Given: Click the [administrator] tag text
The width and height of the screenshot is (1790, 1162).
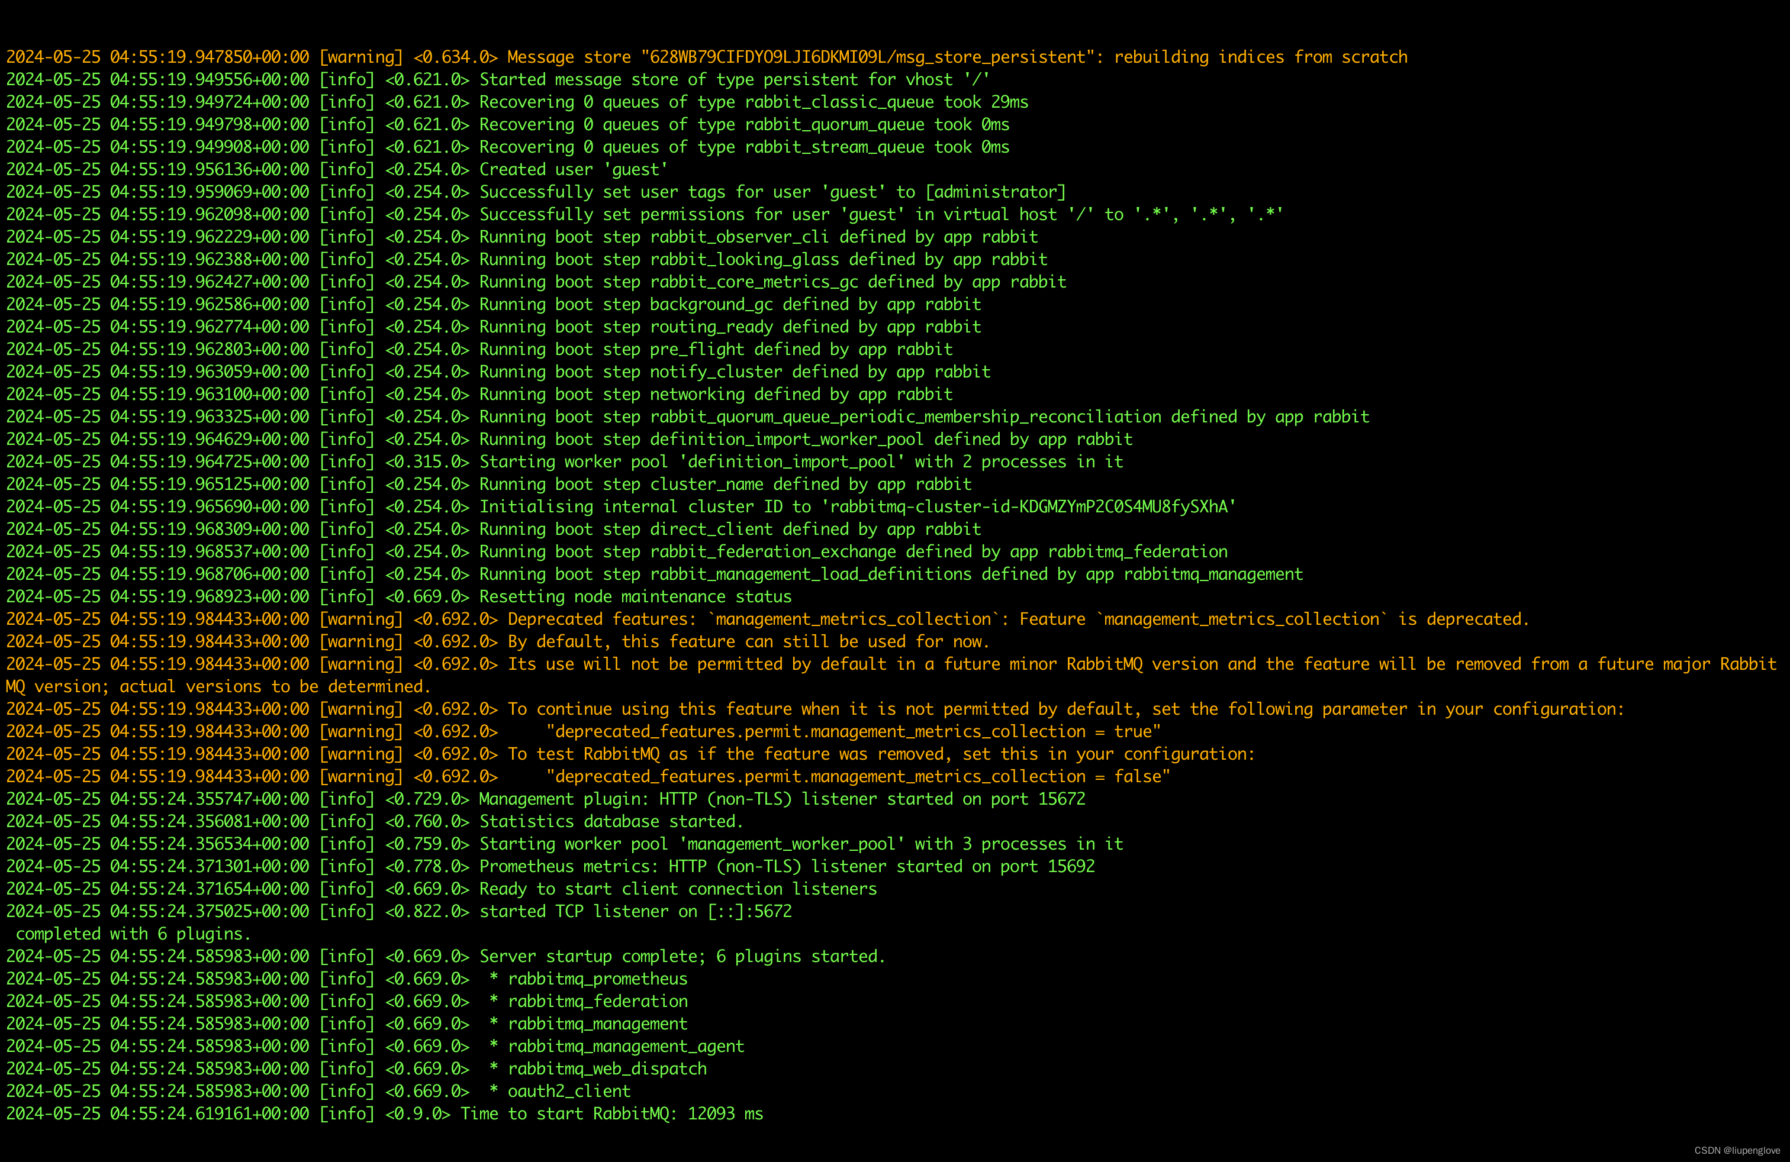Looking at the screenshot, I should [995, 192].
